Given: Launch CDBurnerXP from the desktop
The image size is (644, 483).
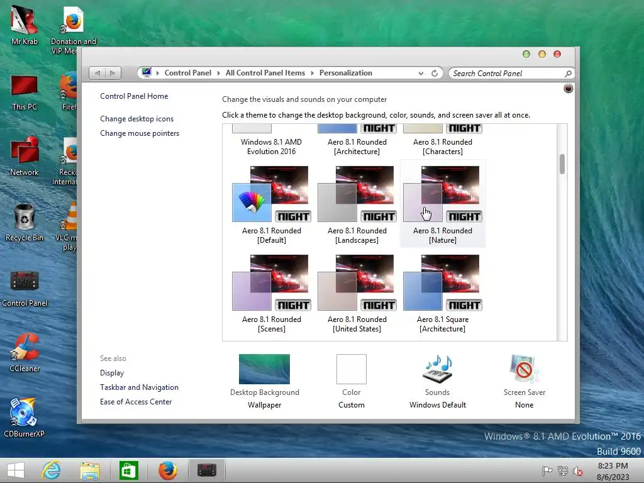Looking at the screenshot, I should tap(25, 418).
